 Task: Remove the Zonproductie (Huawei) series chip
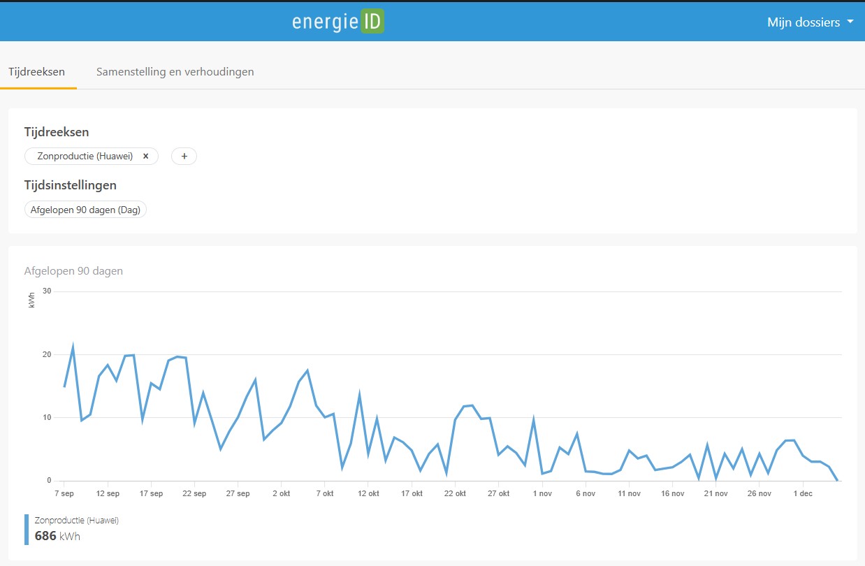(145, 157)
